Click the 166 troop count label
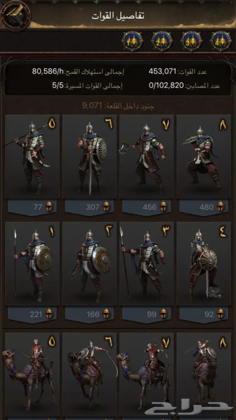This screenshot has height=420, width=236. 93,314
